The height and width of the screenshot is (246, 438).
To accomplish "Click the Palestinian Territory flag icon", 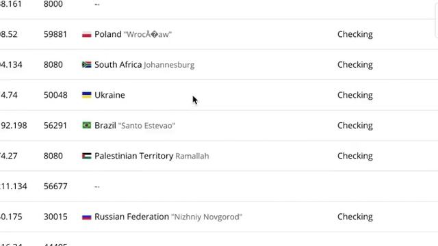I will pyautogui.click(x=87, y=156).
